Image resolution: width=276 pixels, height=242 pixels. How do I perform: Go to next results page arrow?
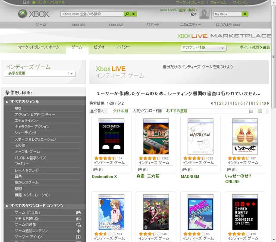(268, 103)
